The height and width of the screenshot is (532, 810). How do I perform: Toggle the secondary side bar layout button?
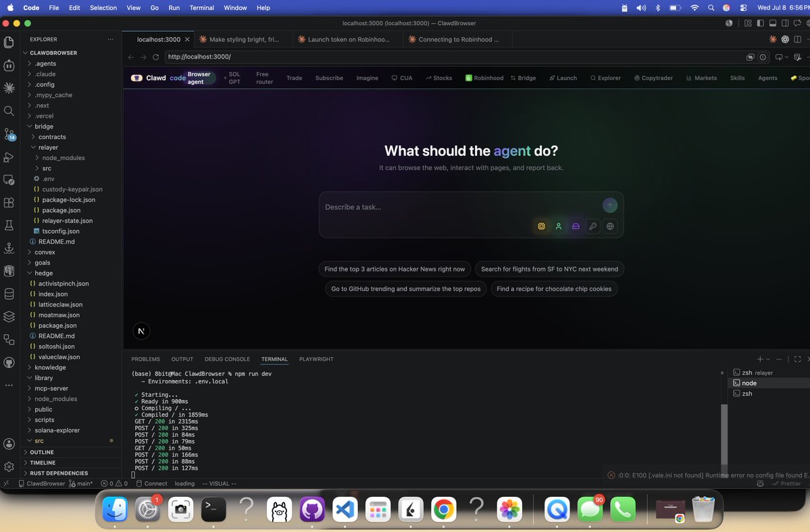(785, 23)
